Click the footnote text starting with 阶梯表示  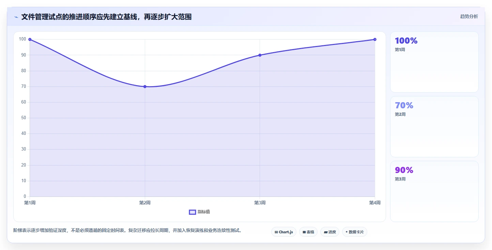pyautogui.click(x=128, y=231)
